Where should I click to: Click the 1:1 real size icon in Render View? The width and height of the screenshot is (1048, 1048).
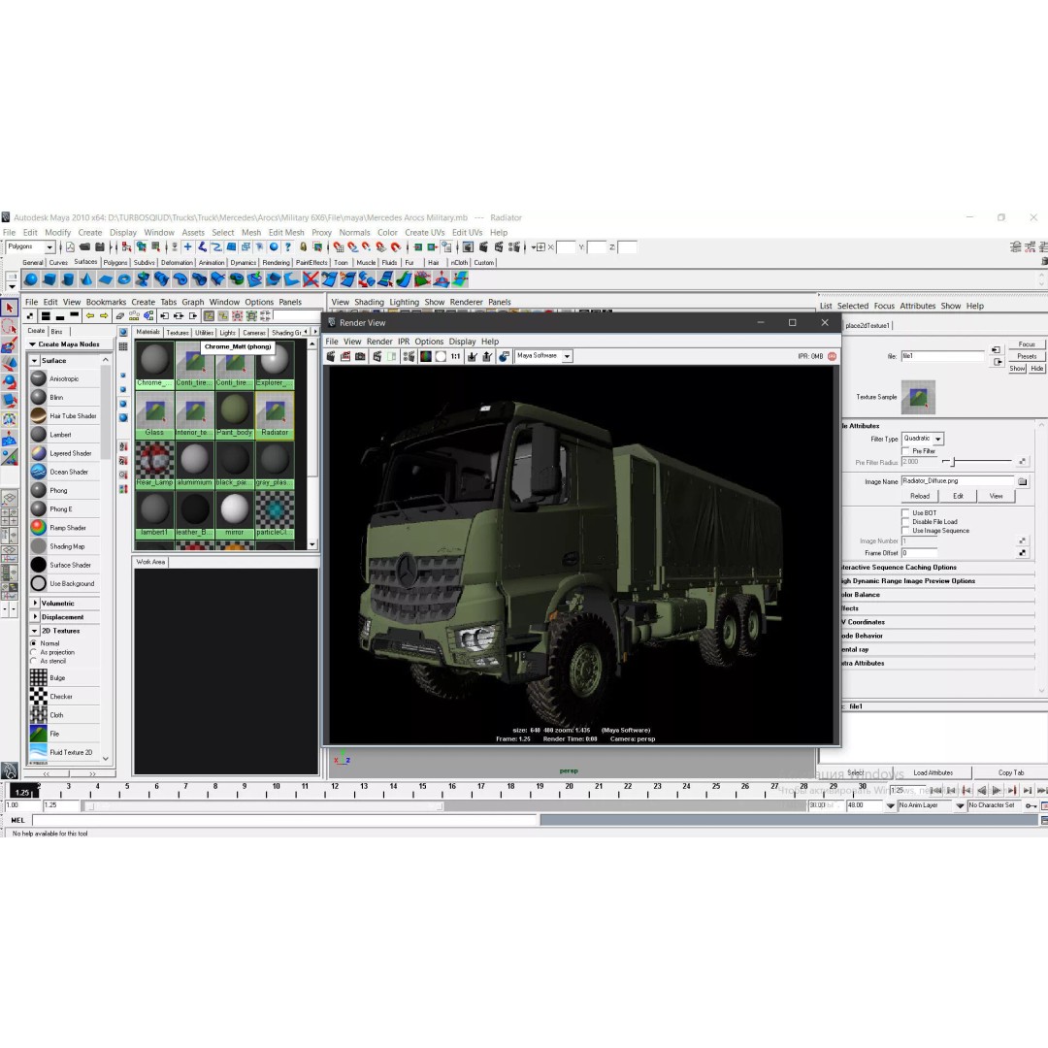click(455, 356)
